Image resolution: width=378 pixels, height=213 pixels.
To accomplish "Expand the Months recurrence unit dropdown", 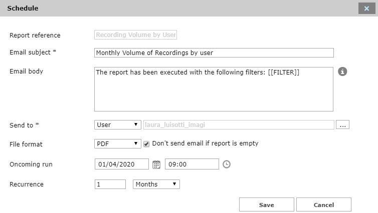I will pyautogui.click(x=156, y=184).
